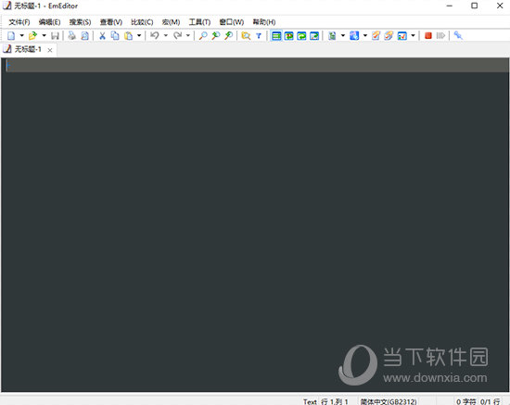Click the Undo arrow icon
This screenshot has height=405, width=510.
coord(155,35)
